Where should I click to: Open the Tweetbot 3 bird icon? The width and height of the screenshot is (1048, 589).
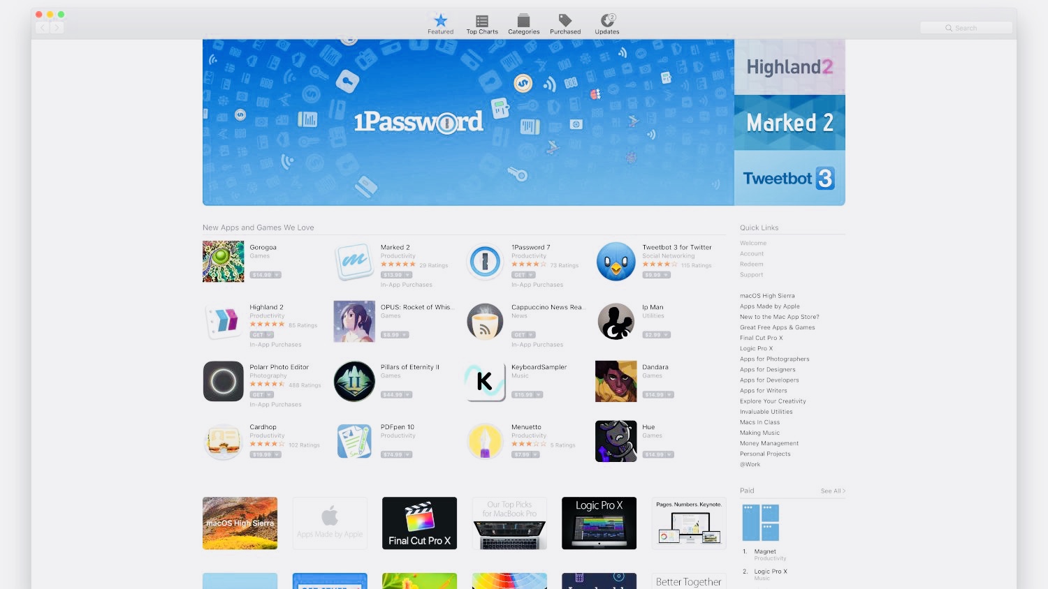tap(616, 262)
